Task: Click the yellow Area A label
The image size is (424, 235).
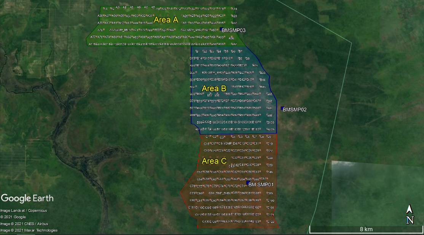Action: (x=166, y=20)
